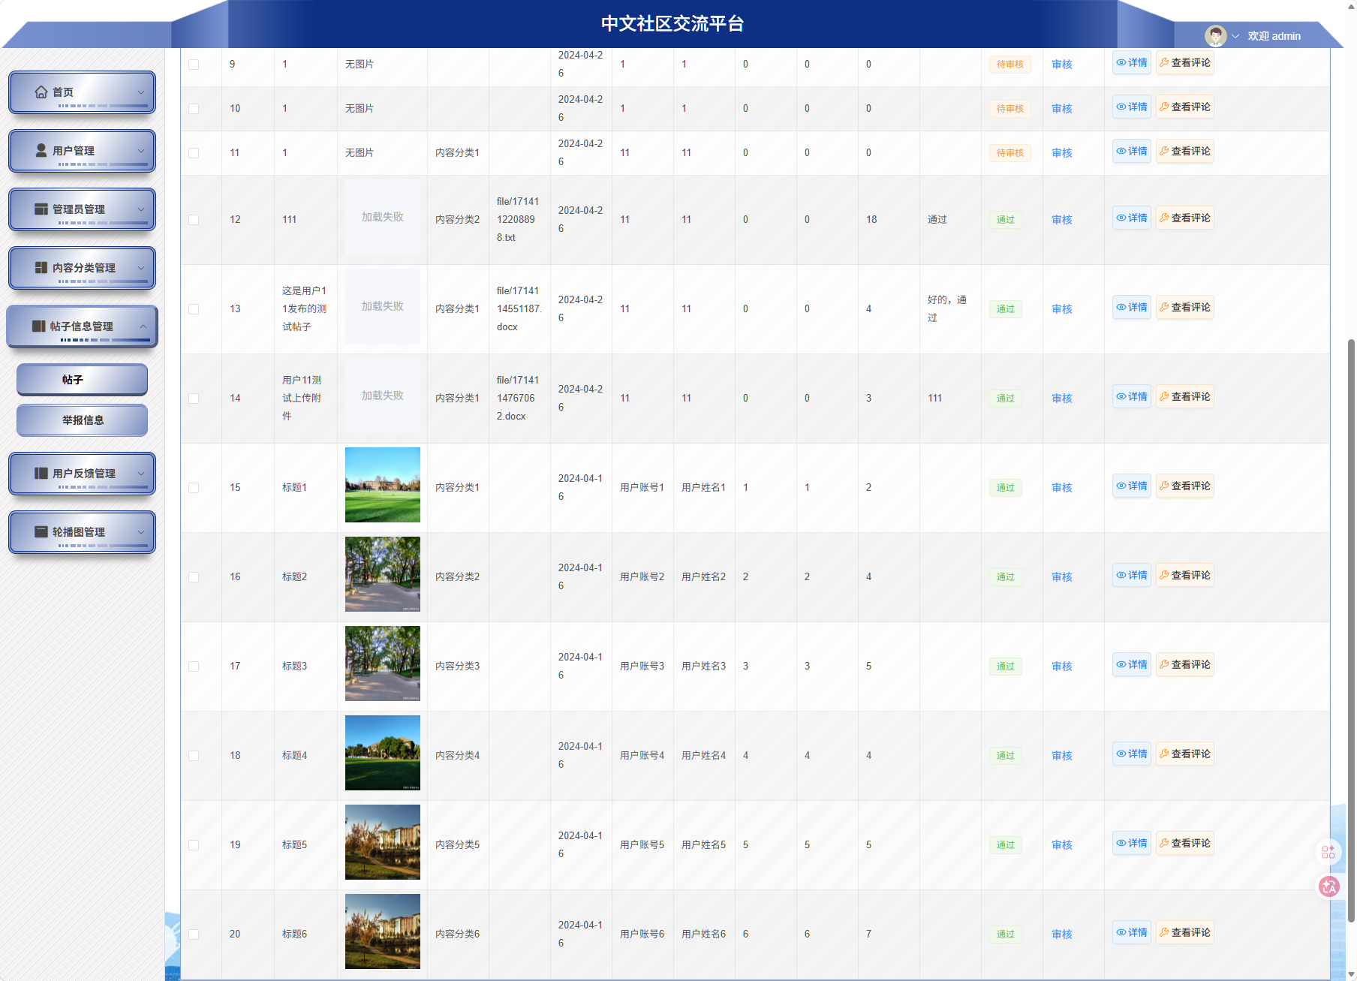Collapse 帖子信息管理 menu chevron
The width and height of the screenshot is (1357, 981).
click(x=143, y=326)
